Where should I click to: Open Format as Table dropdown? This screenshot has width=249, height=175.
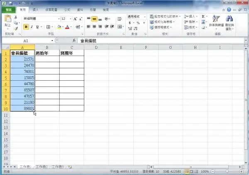click(x=162, y=22)
